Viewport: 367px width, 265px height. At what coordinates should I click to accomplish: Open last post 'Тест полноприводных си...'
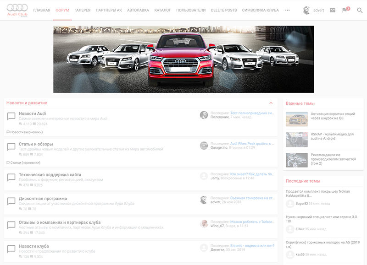(252, 113)
